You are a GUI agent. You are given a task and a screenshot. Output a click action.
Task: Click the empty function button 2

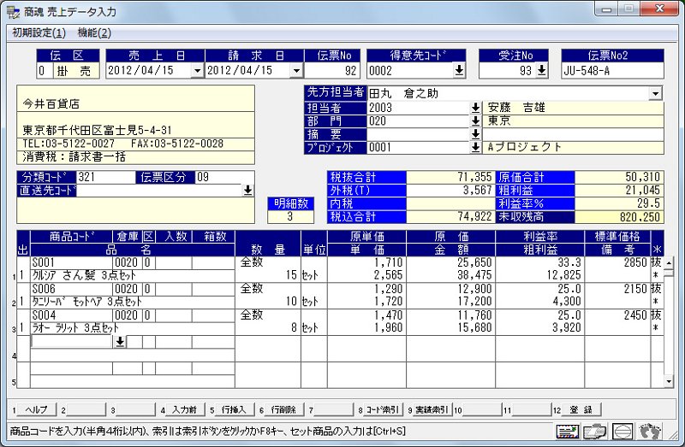pos(86,409)
